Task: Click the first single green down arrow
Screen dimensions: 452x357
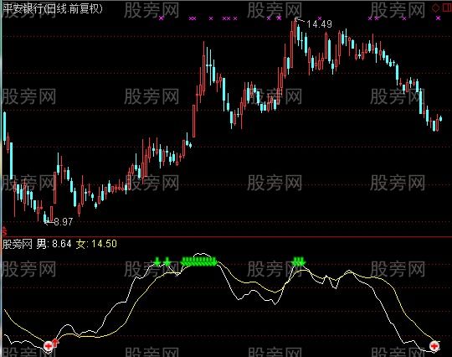Action: [x=157, y=261]
